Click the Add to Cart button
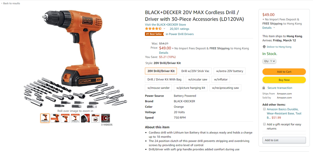This screenshot has height=152, width=313. click(x=284, y=72)
